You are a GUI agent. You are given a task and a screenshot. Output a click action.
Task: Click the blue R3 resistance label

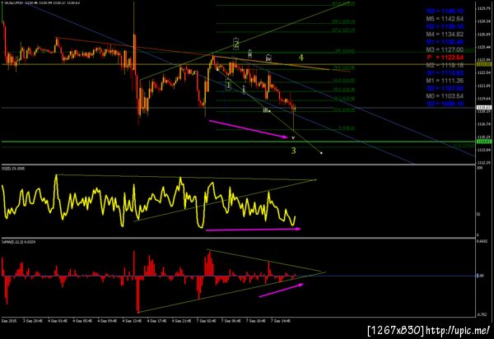coord(445,12)
